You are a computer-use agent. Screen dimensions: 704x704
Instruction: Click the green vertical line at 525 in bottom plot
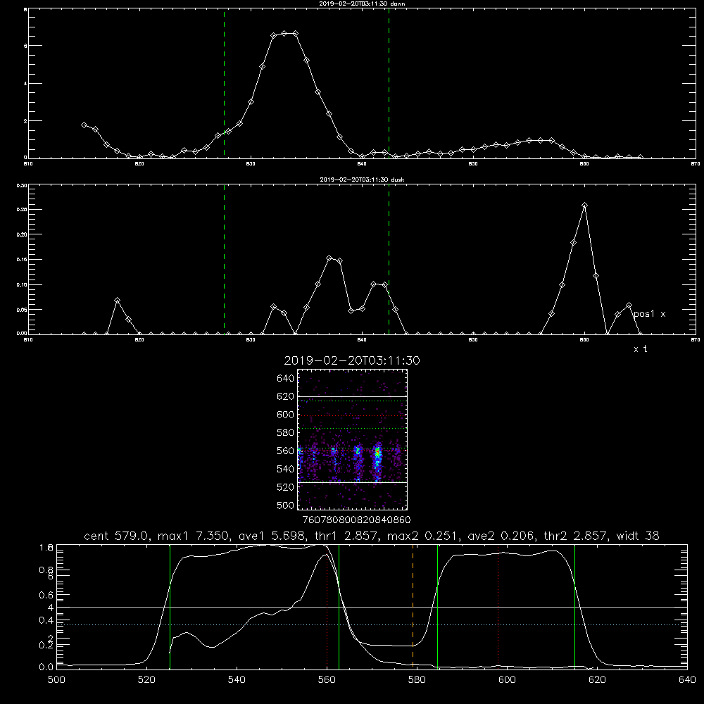click(x=170, y=606)
